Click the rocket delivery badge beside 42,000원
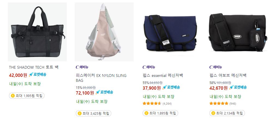The height and width of the screenshot is (127, 270). (38, 75)
